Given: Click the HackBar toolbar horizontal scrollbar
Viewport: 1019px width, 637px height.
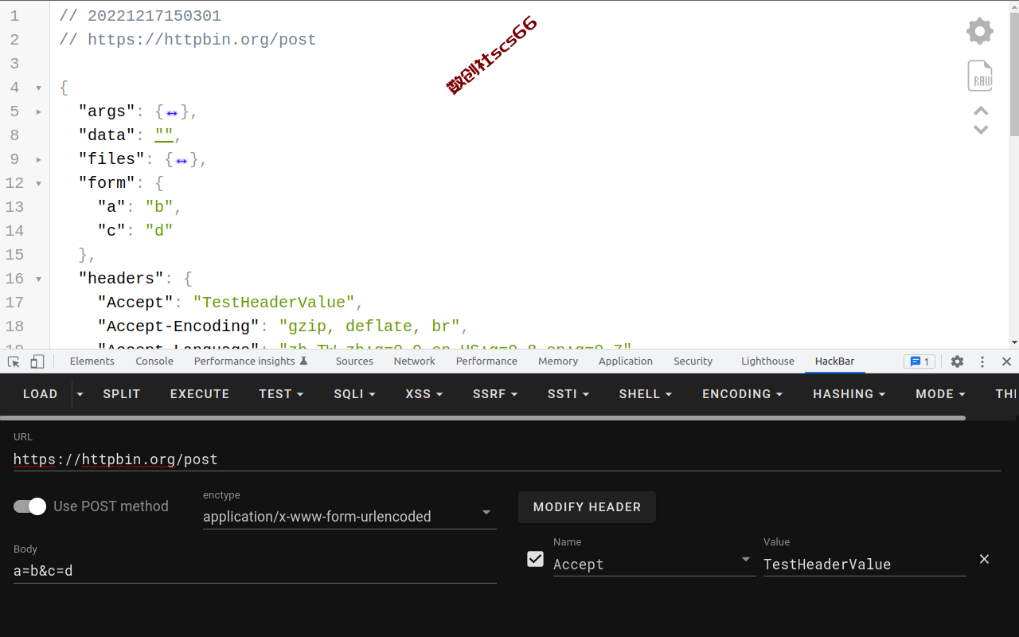Looking at the screenshot, I should (x=482, y=417).
